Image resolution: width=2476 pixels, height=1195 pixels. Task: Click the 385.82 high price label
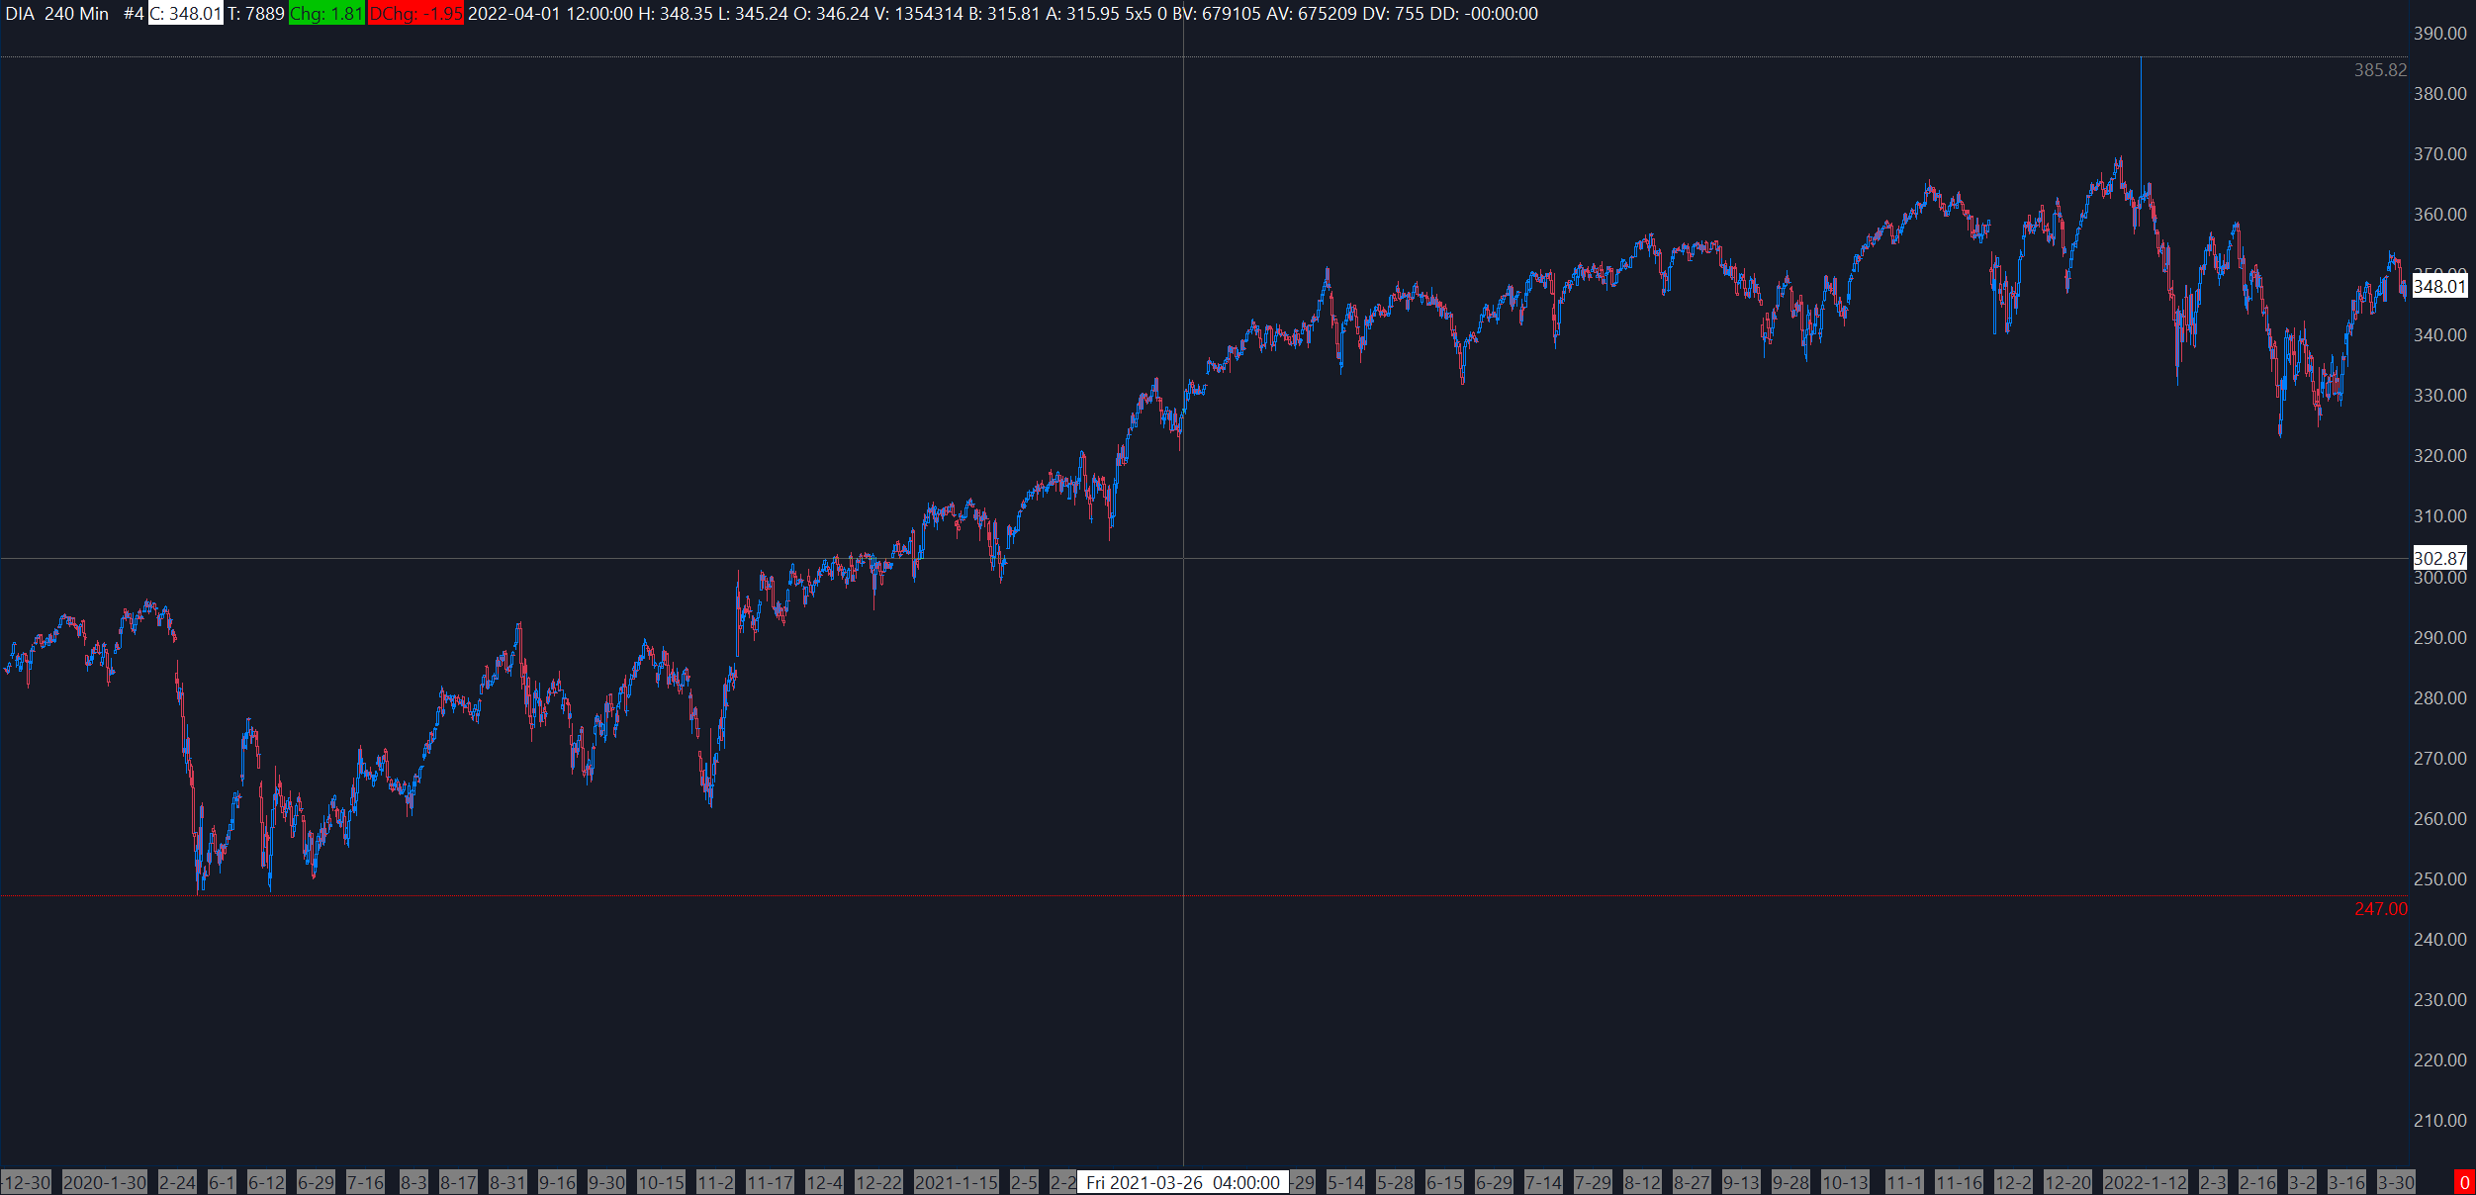click(2380, 70)
